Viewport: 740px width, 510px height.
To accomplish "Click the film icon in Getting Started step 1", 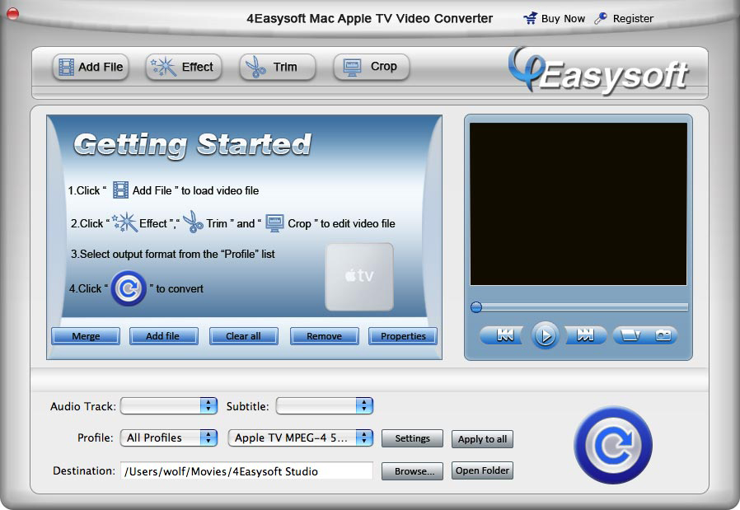I will (120, 189).
